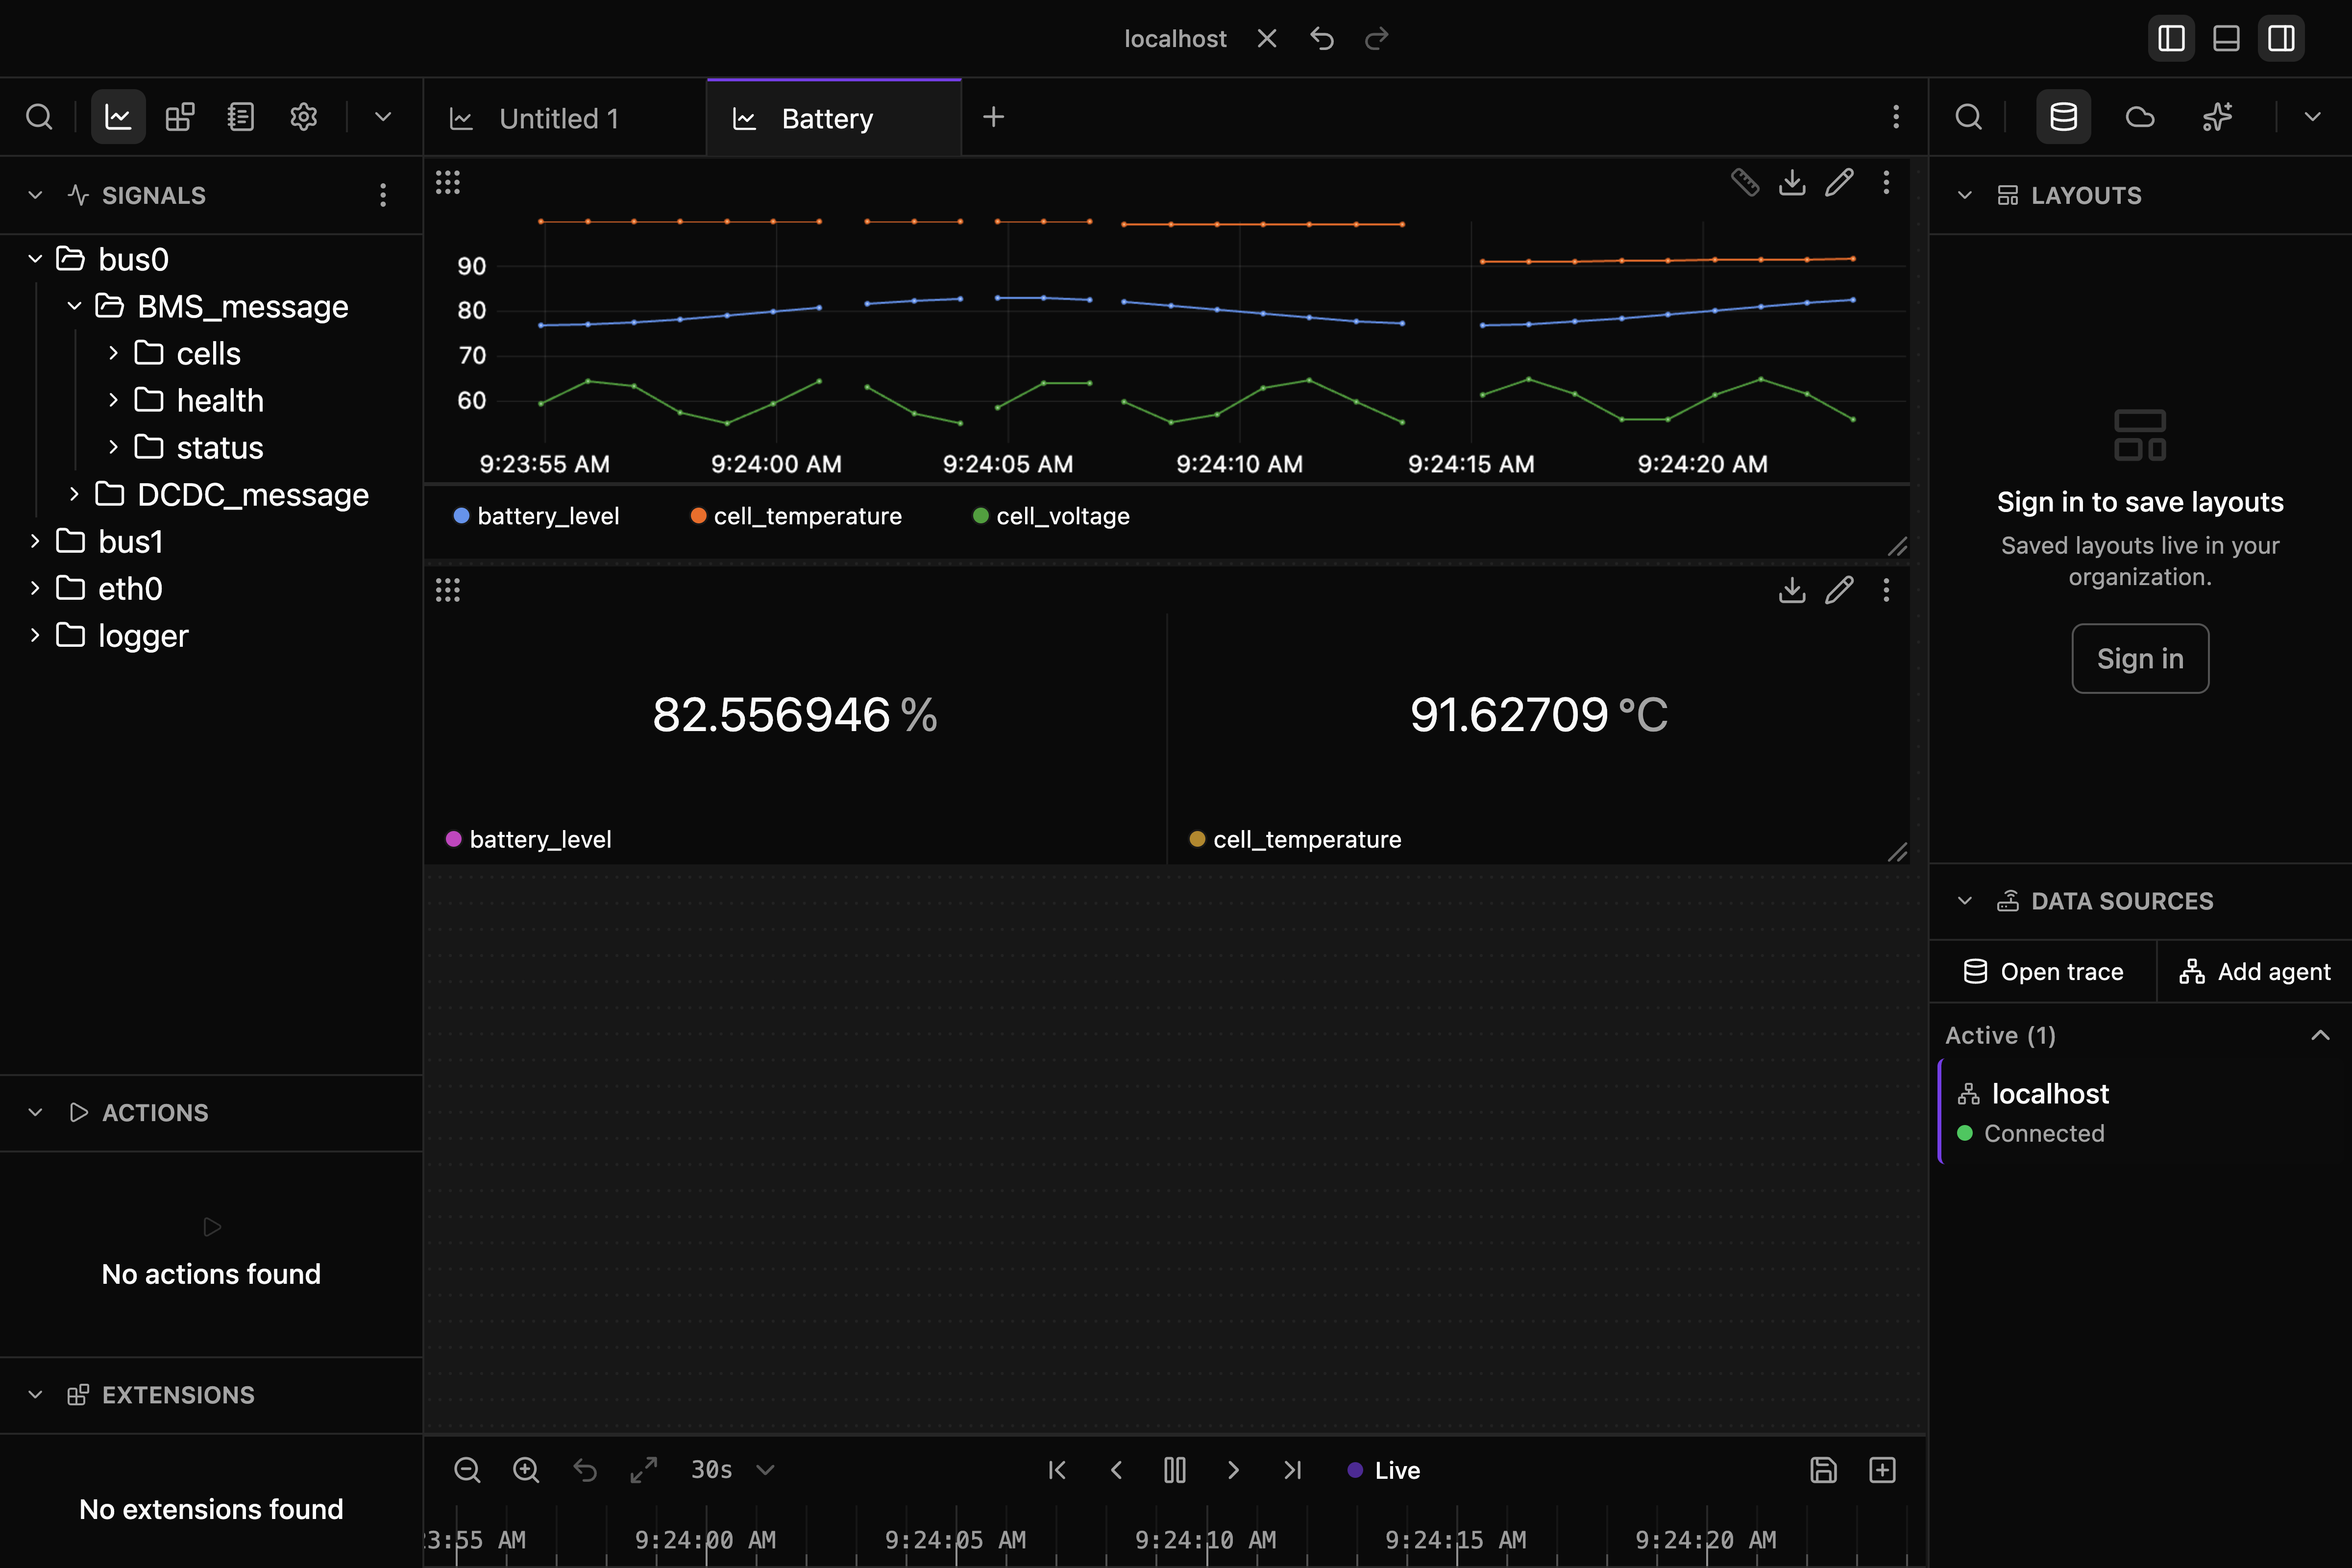Screen dimensions: 2352x1568
Task: Collapse the ACTIONS section
Action: 36,1113
